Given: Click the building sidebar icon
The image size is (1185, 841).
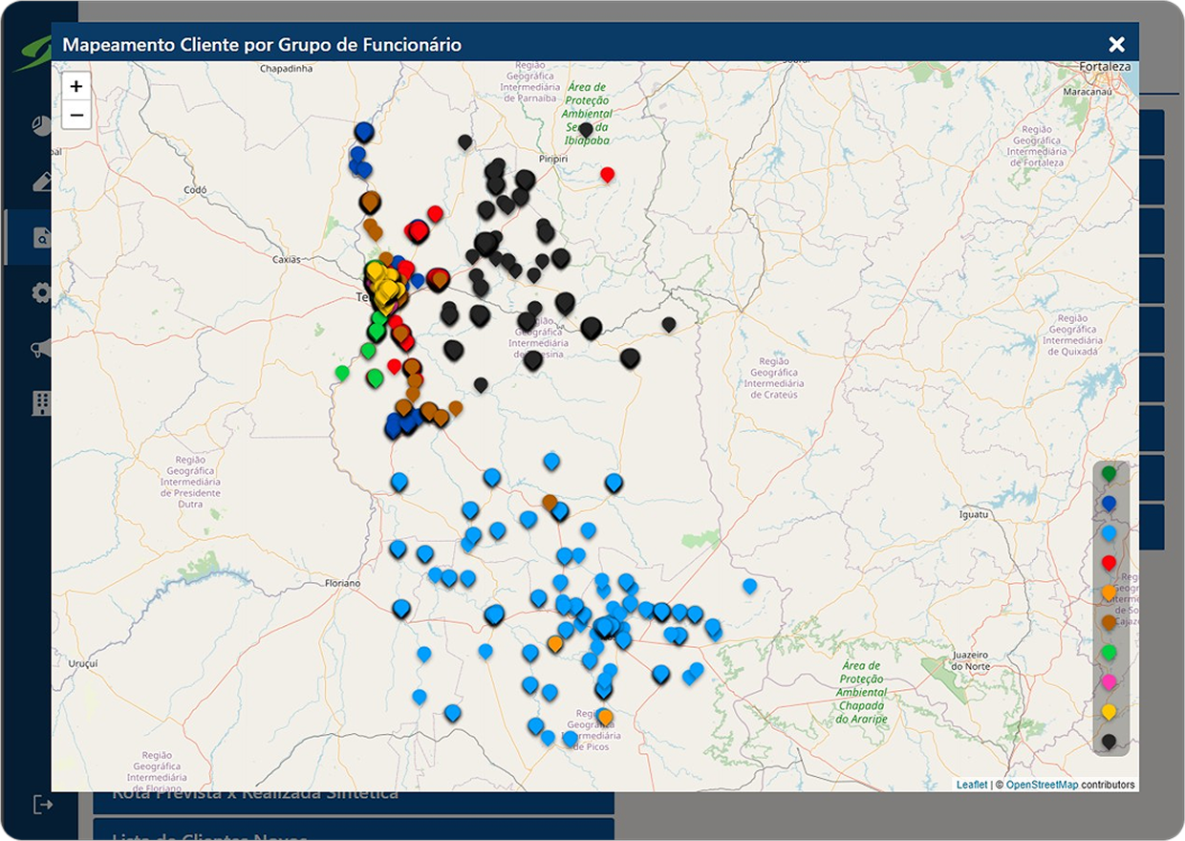Looking at the screenshot, I should tap(41, 403).
